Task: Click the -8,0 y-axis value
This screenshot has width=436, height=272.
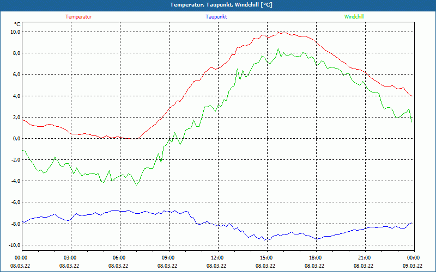Action: [16, 224]
